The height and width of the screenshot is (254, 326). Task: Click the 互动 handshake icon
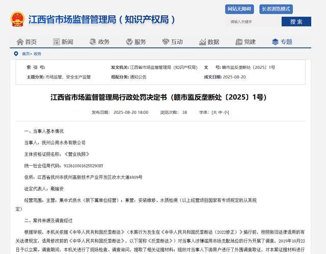[x=165, y=42]
